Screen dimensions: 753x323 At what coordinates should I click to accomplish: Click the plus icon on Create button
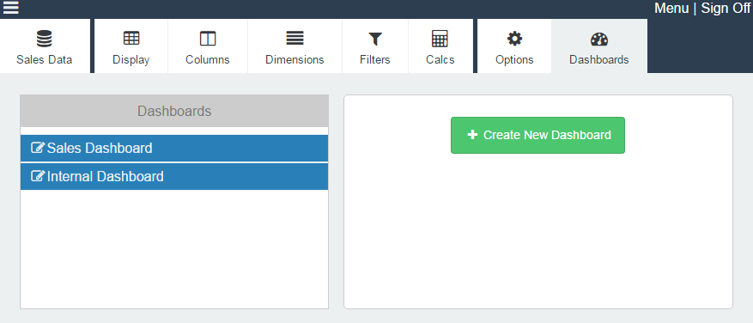point(472,135)
